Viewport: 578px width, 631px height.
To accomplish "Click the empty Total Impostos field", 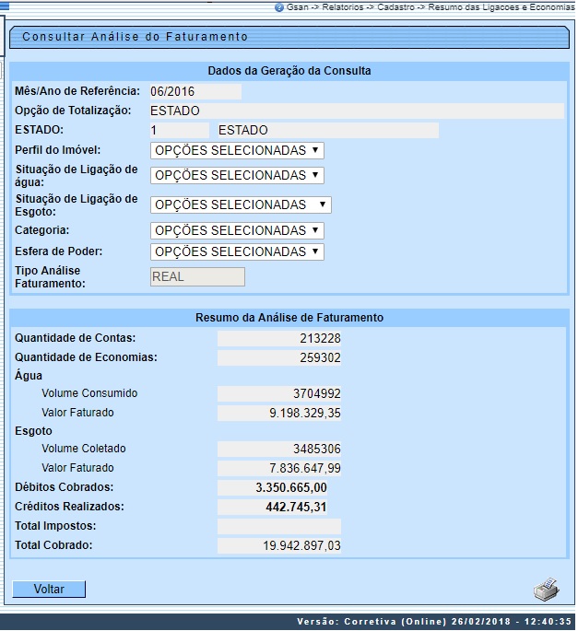I will tap(279, 526).
